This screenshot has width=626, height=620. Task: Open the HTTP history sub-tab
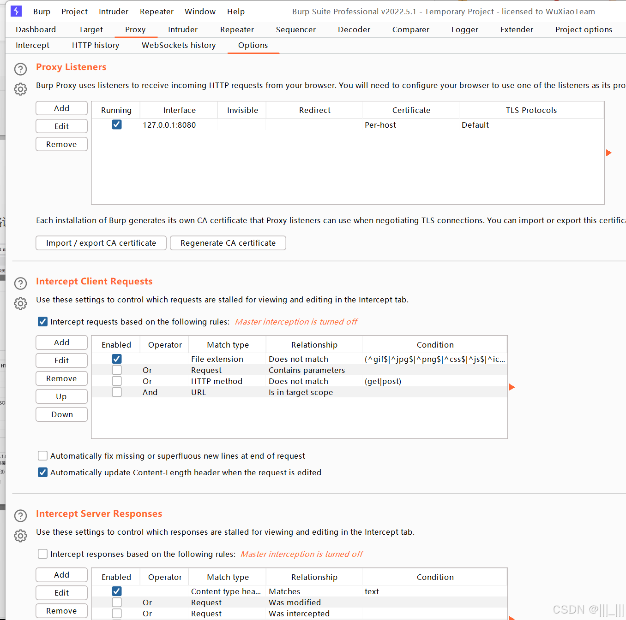(96, 45)
